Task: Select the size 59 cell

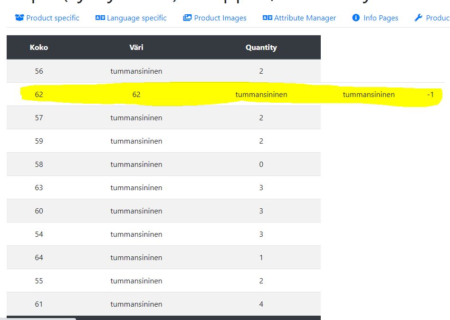Action: (x=39, y=141)
